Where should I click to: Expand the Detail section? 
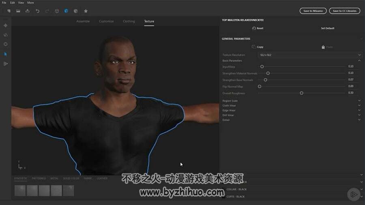point(359,120)
